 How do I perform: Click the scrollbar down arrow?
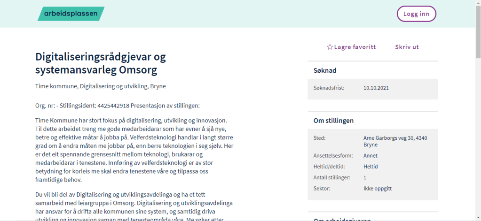click(x=477, y=218)
